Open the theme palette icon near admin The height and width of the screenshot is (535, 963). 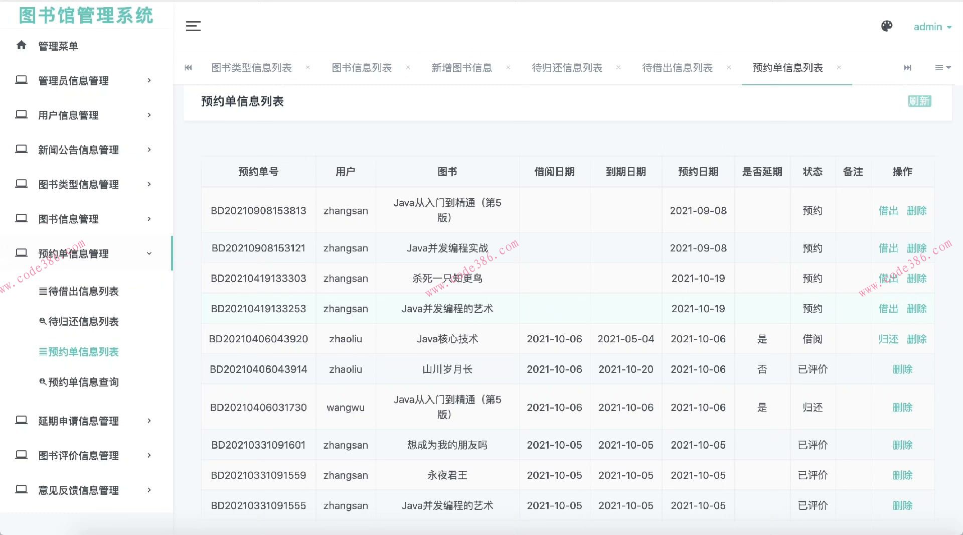886,26
